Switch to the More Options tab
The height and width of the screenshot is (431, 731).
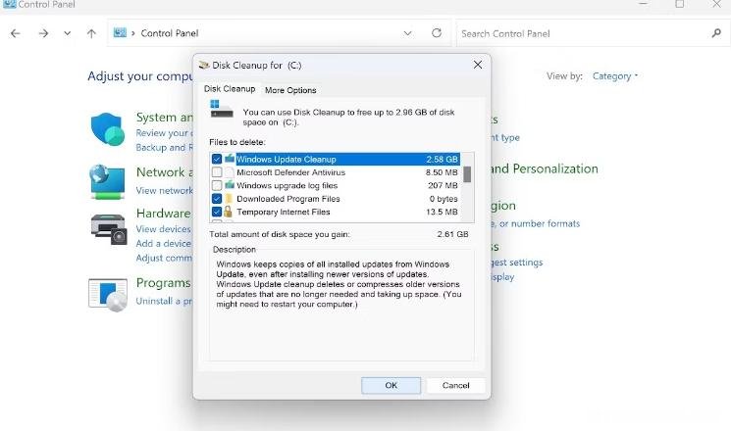coord(290,90)
